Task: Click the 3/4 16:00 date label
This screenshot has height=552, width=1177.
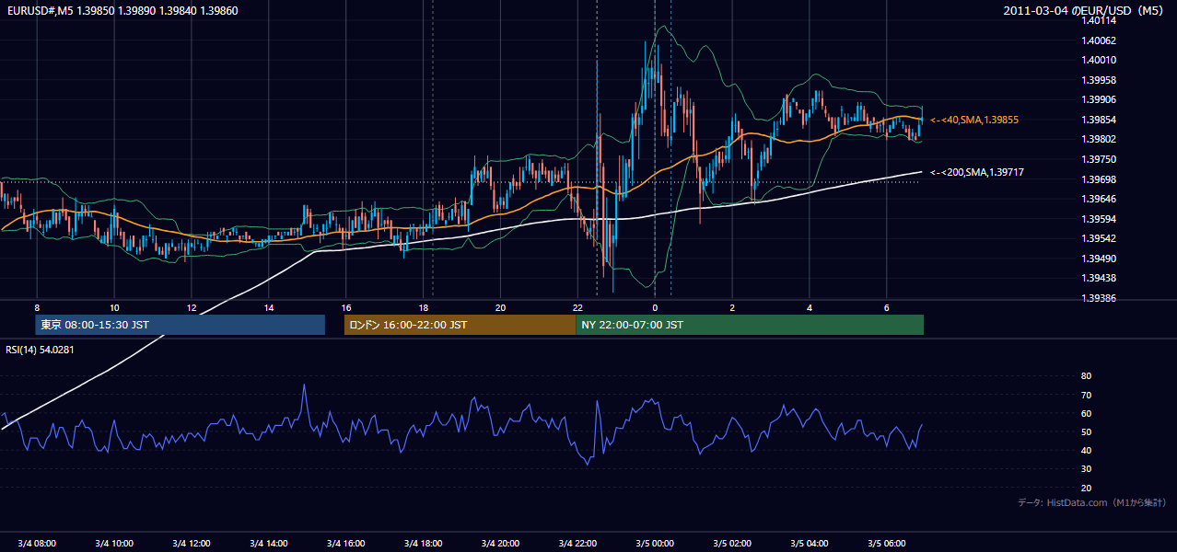Action: tap(346, 544)
